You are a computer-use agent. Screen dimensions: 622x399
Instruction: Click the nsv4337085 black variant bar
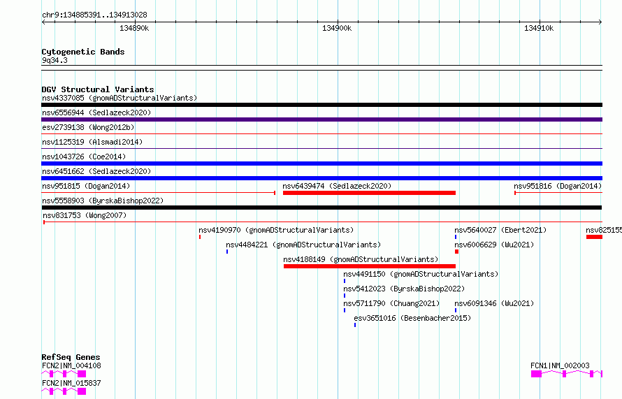click(x=321, y=105)
